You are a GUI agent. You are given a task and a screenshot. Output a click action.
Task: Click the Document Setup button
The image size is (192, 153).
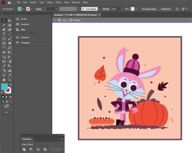click(149, 9)
